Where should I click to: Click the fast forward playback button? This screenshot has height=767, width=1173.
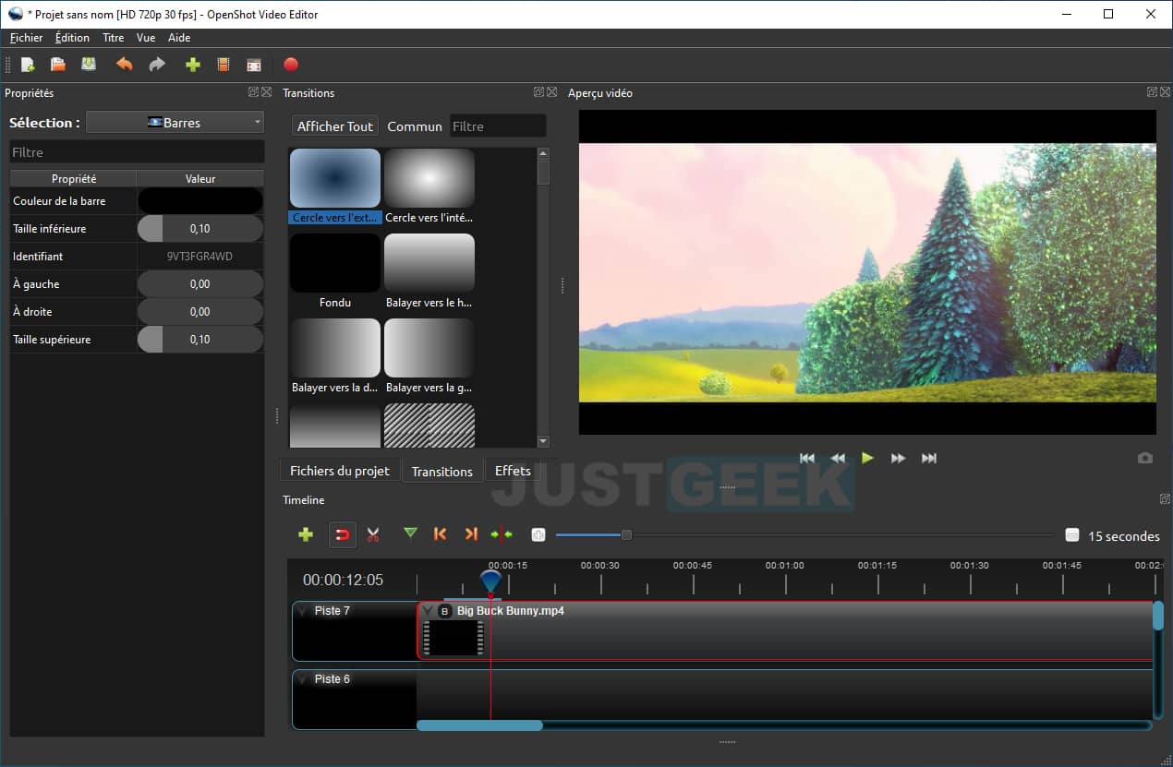[x=898, y=458]
